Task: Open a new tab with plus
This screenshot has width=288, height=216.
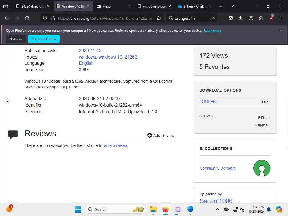Action: (x=221, y=6)
